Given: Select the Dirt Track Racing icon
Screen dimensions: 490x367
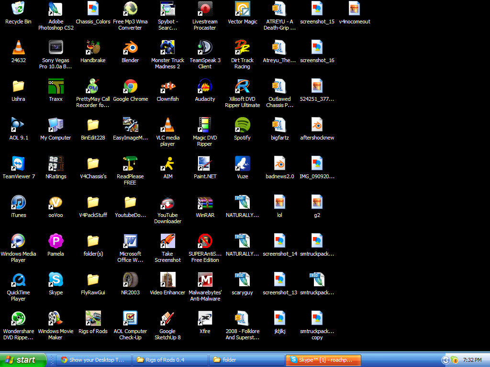Looking at the screenshot, I should [x=242, y=47].
